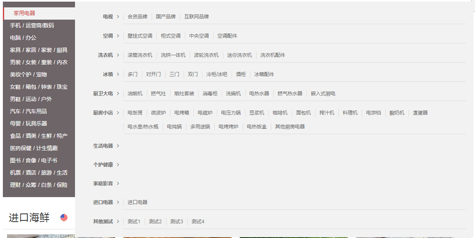Open 家具 / 家居 / 家装 / 厨具 menu
Screen dimensions: 475x238
point(39,50)
